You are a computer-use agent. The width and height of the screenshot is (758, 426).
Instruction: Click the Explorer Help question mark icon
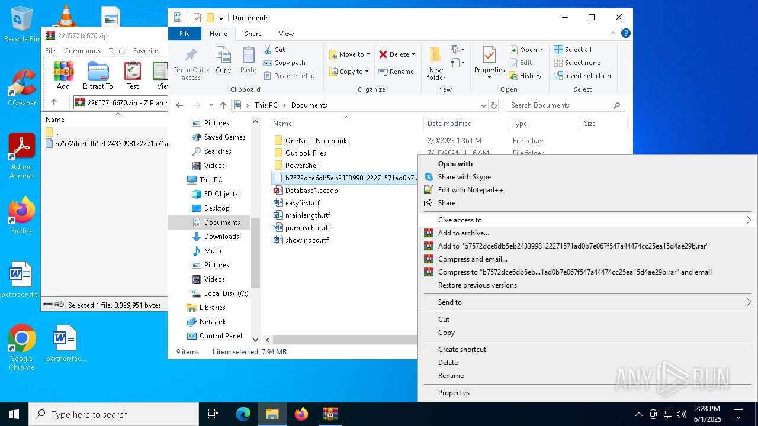(x=625, y=34)
